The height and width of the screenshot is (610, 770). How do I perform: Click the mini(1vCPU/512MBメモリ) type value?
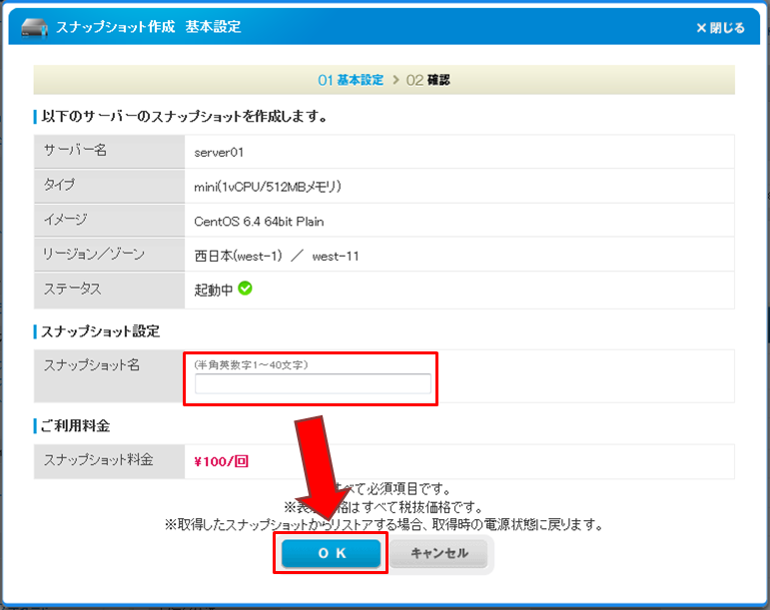click(269, 187)
